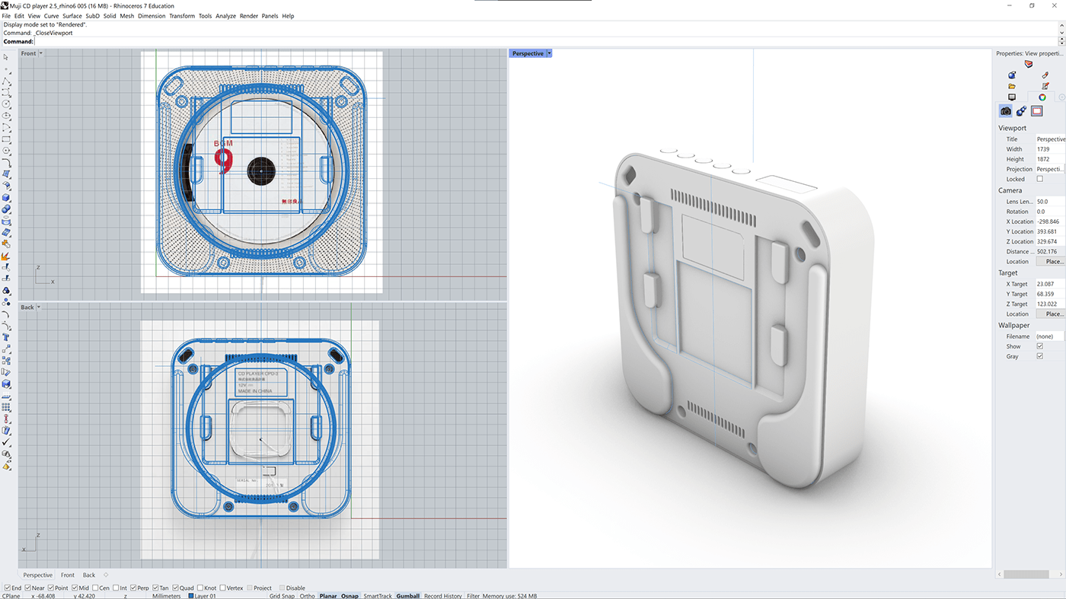
Task: Open the Render menu
Action: [248, 15]
